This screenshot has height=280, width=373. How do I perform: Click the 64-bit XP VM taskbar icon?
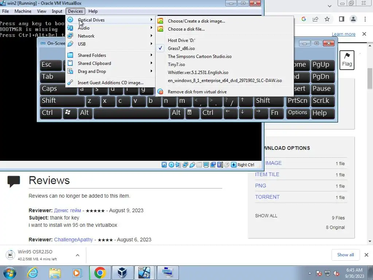144,273
